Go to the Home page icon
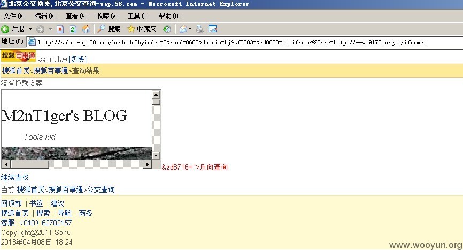The width and height of the screenshot is (463, 250). 86,29
